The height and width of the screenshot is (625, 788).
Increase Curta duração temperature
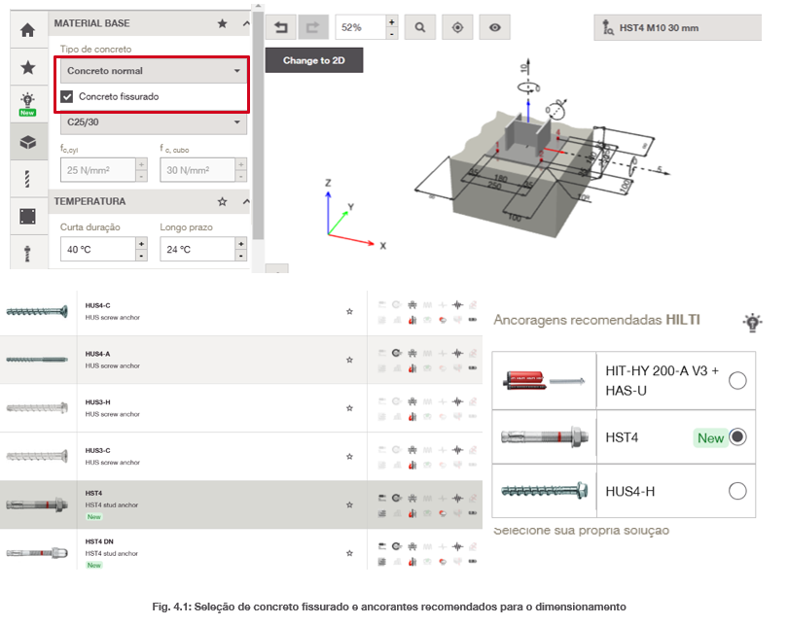[x=142, y=243]
